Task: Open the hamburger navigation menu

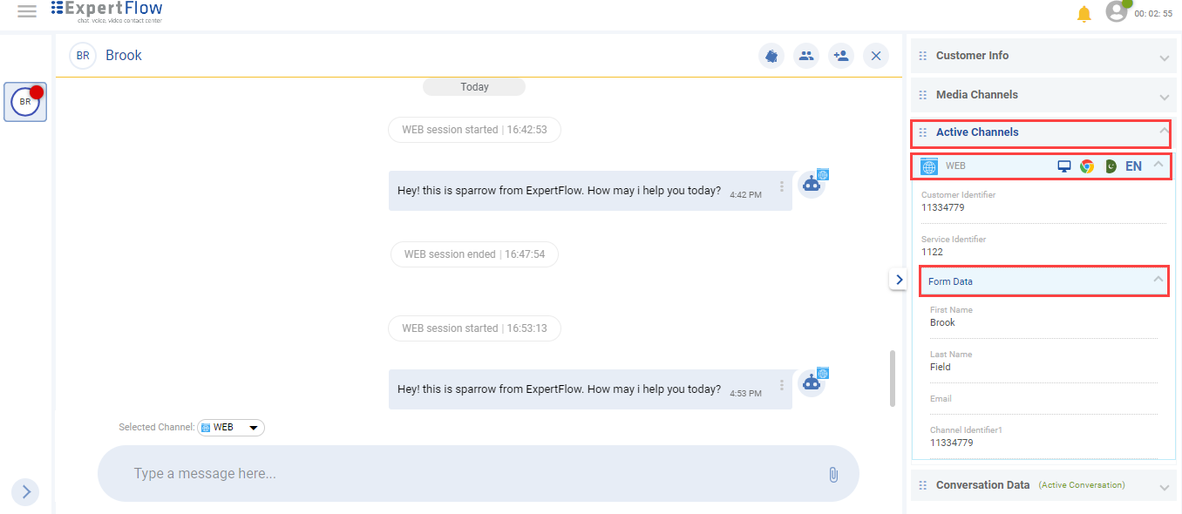Action: click(x=26, y=12)
